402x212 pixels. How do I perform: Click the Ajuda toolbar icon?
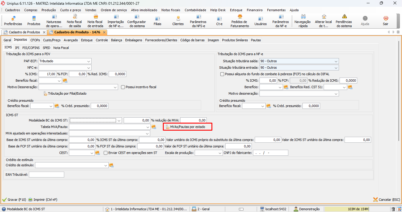(x=365, y=21)
